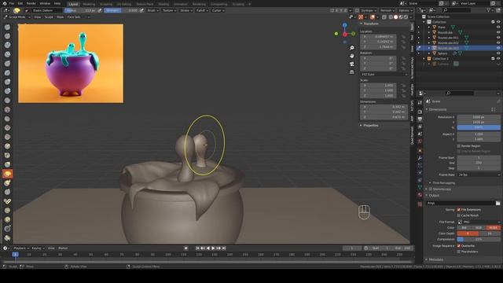Toggle Overwrite checkbox
The height and width of the screenshot is (283, 503).
tap(459, 246)
